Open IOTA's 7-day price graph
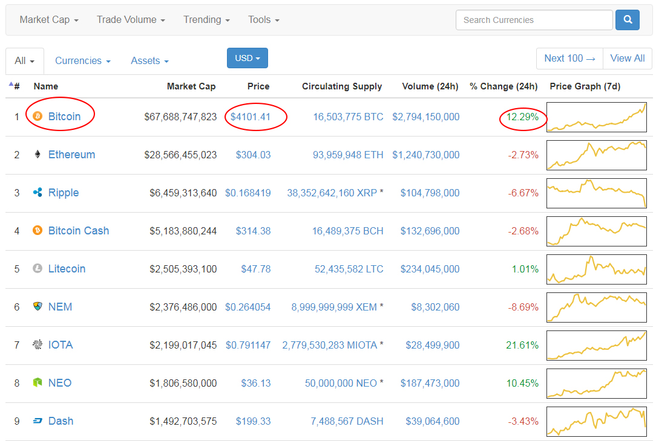Screen dimensions: 656x441 [597, 346]
